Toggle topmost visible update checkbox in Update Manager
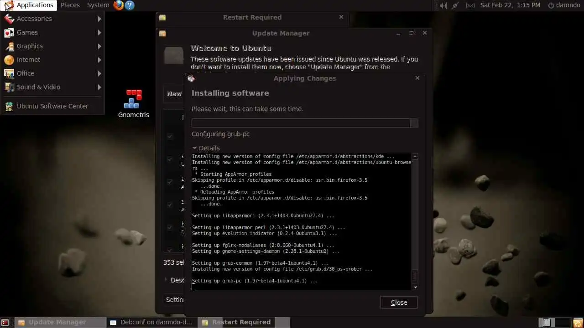Image resolution: width=584 pixels, height=328 pixels. click(x=170, y=136)
